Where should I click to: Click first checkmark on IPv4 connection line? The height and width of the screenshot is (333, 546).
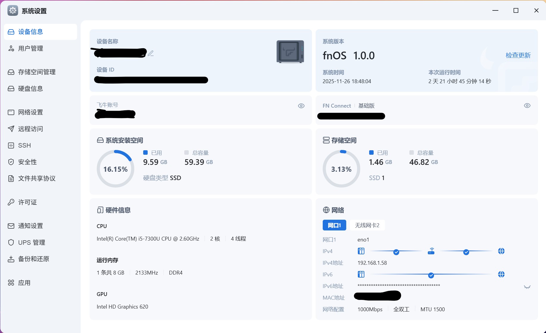coord(396,252)
